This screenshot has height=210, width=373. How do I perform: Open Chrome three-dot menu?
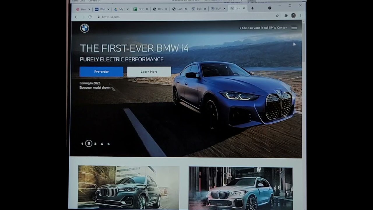click(x=300, y=16)
